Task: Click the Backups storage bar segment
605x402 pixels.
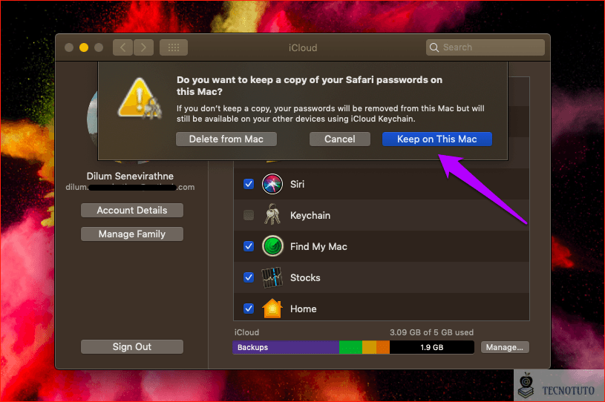Action: (286, 347)
